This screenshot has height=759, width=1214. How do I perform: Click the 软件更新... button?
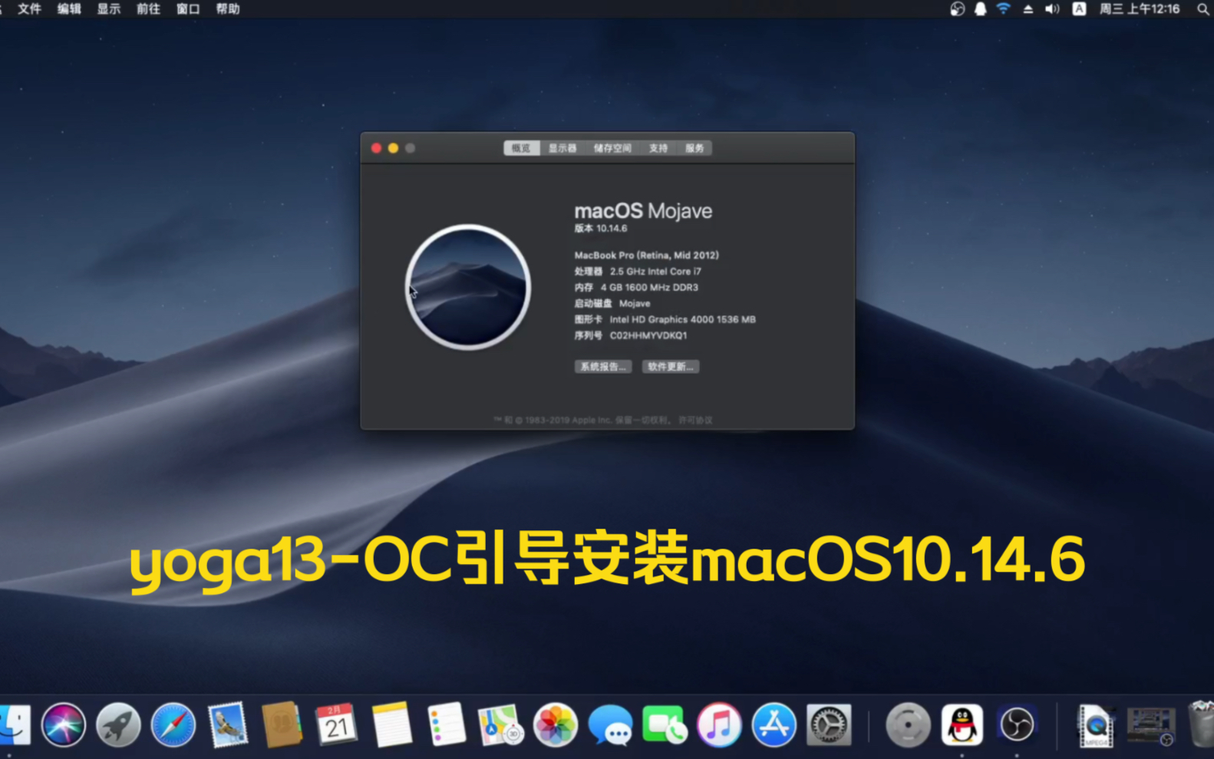[671, 367]
